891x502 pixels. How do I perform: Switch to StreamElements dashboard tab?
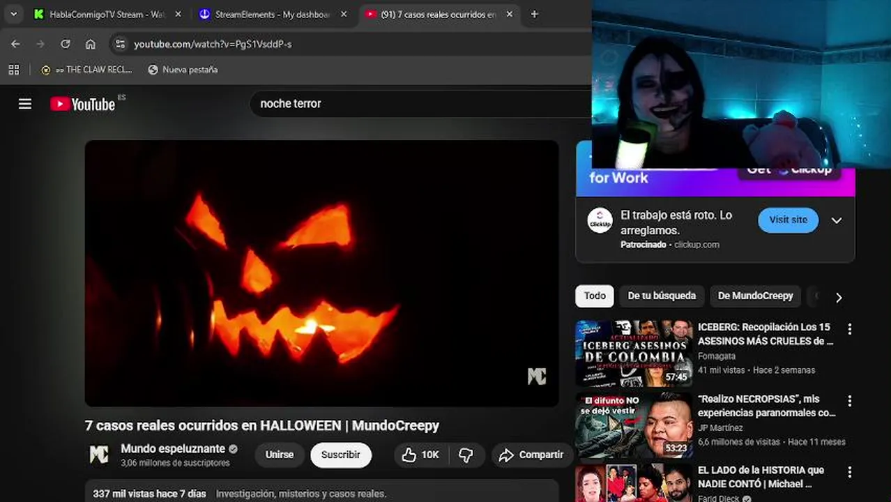pyautogui.click(x=264, y=14)
